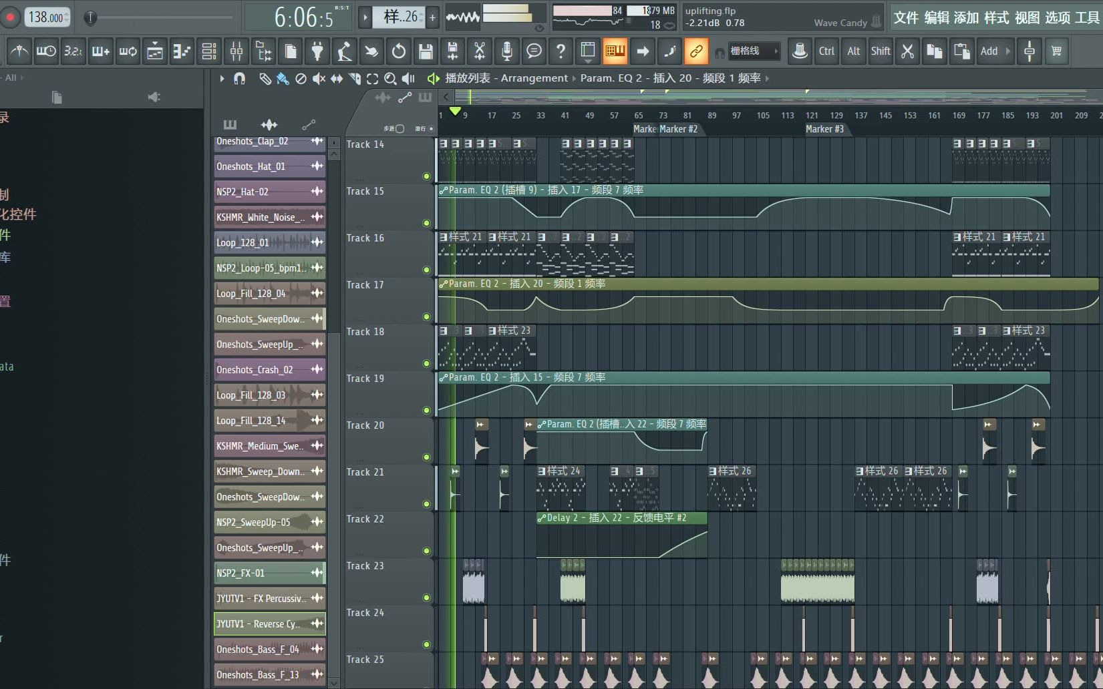Select the playlist pencil draw tool
Image resolution: width=1103 pixels, height=689 pixels.
(x=265, y=79)
